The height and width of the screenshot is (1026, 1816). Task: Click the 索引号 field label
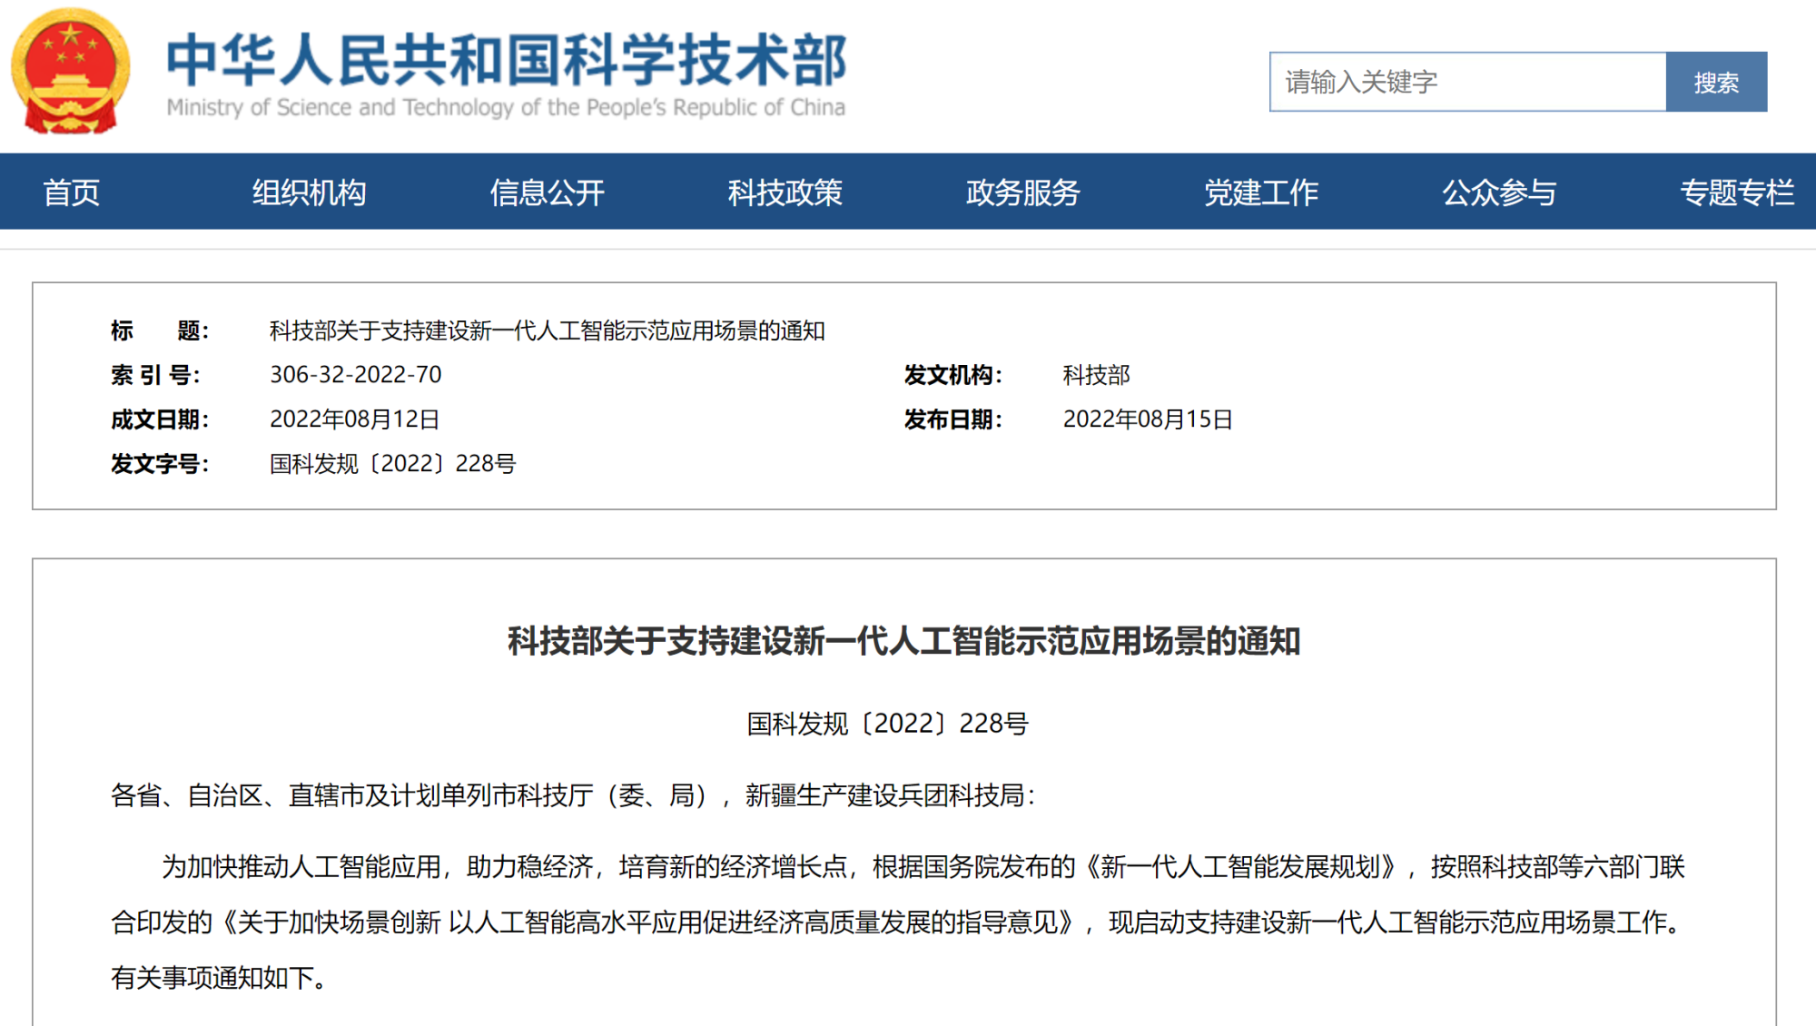pyautogui.click(x=156, y=374)
